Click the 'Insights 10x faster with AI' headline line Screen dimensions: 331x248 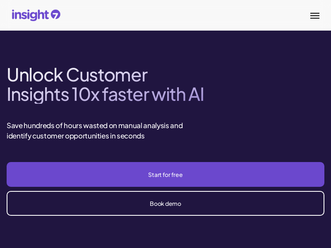pos(106,95)
